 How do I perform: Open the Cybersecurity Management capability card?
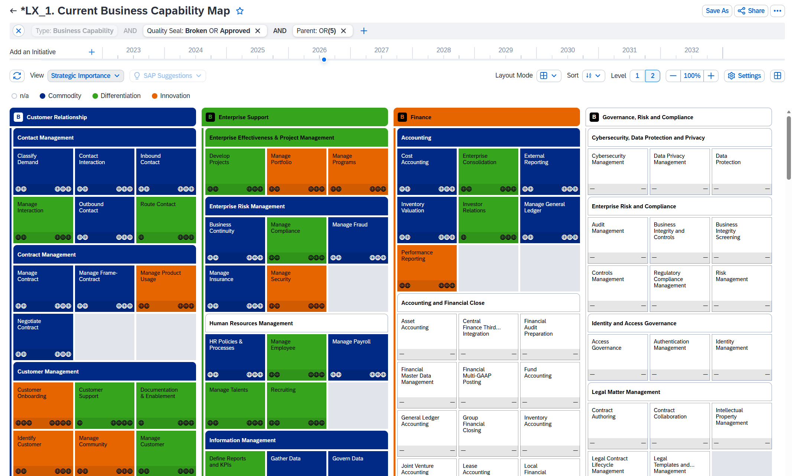(x=617, y=172)
